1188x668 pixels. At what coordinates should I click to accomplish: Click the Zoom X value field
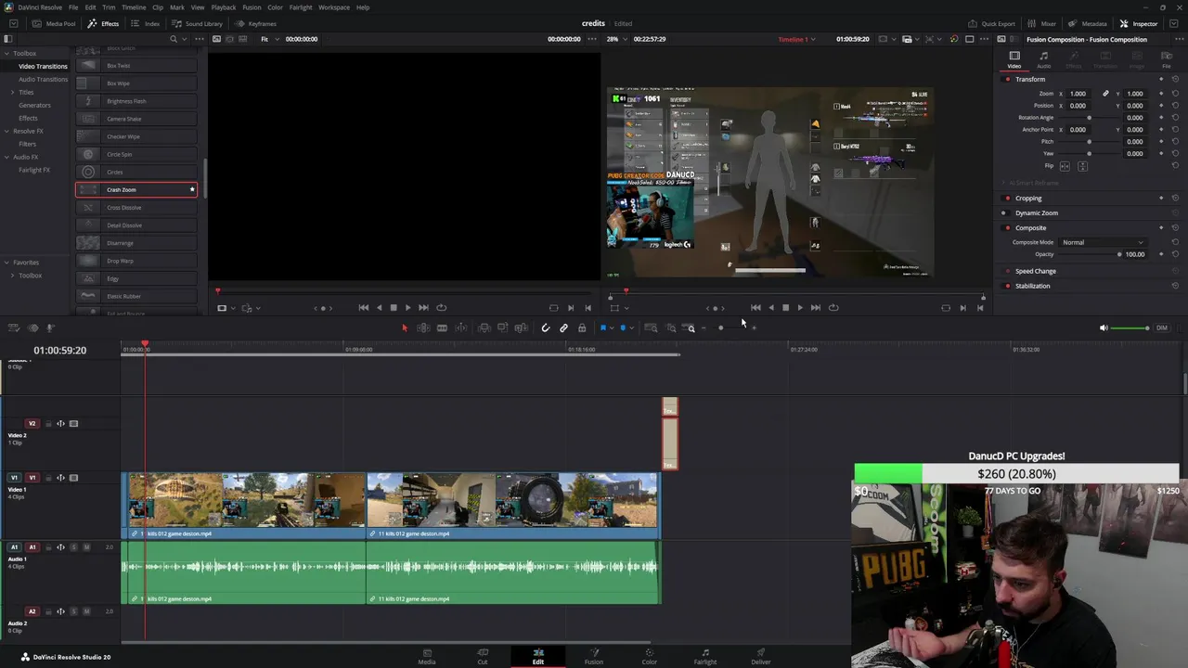pyautogui.click(x=1078, y=94)
